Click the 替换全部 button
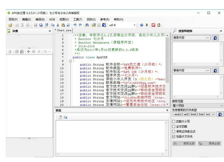 coord(209,143)
